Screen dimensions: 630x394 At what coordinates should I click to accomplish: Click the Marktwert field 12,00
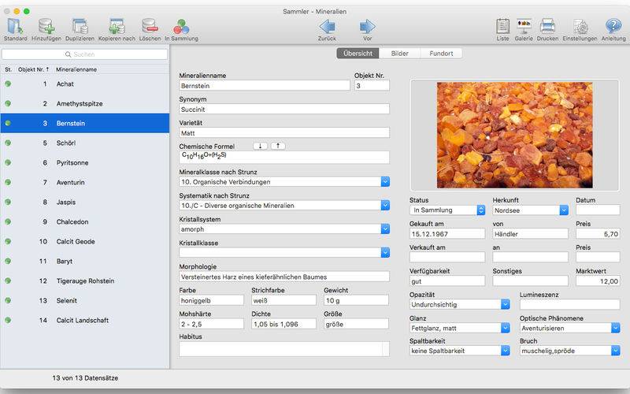(598, 281)
